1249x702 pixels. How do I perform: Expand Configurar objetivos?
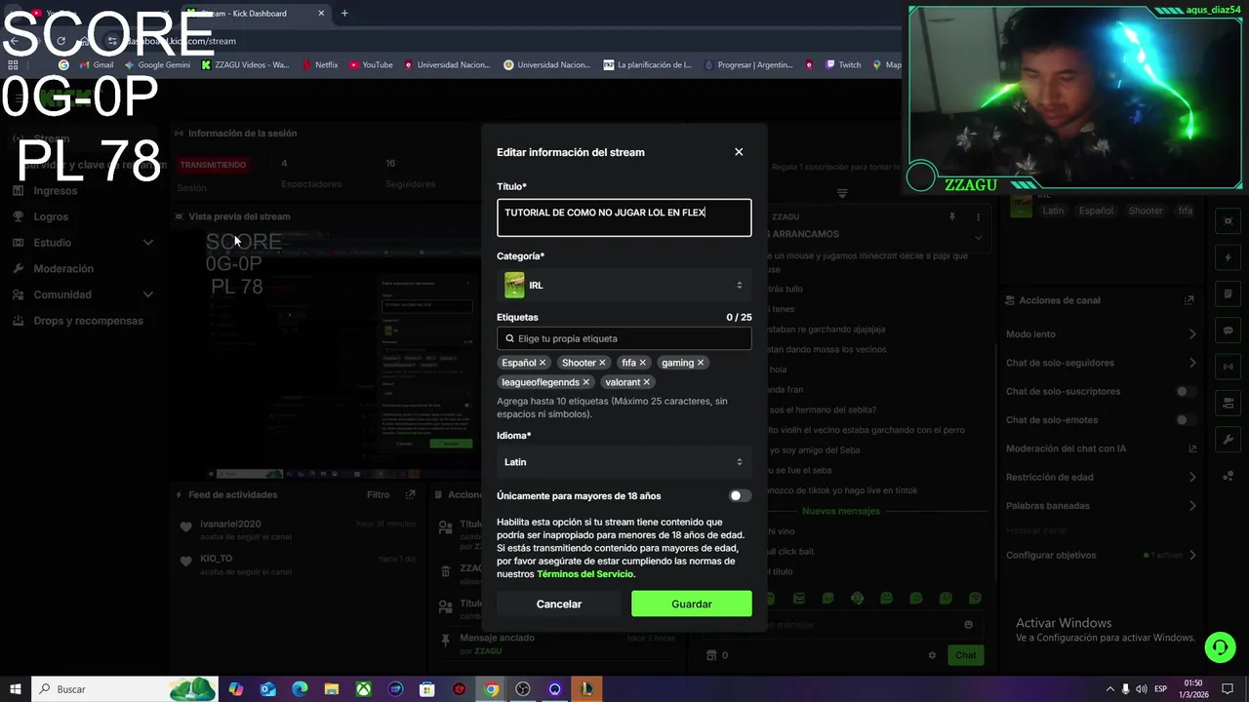1101,555
